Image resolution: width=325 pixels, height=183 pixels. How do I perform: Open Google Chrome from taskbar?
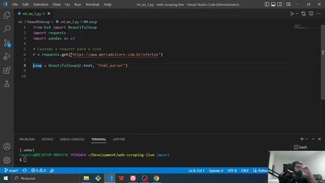pos(156,178)
